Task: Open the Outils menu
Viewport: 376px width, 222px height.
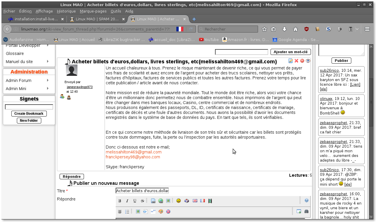Action: (x=116, y=11)
